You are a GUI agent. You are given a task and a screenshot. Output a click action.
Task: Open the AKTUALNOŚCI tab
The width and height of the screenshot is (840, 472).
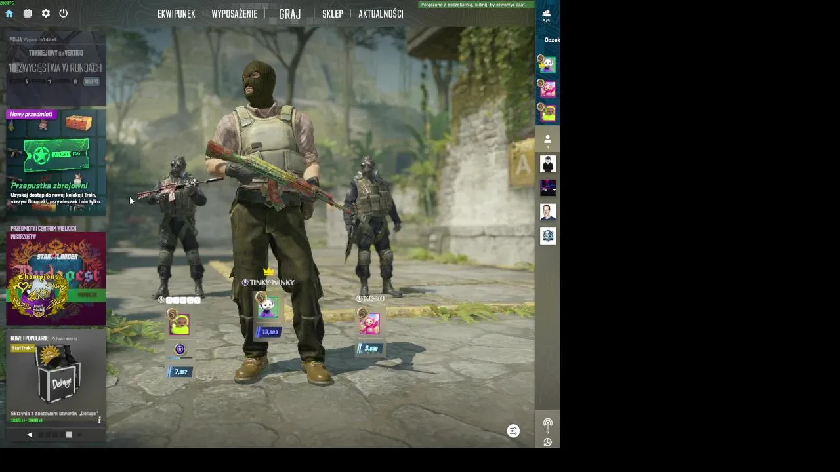[381, 14]
